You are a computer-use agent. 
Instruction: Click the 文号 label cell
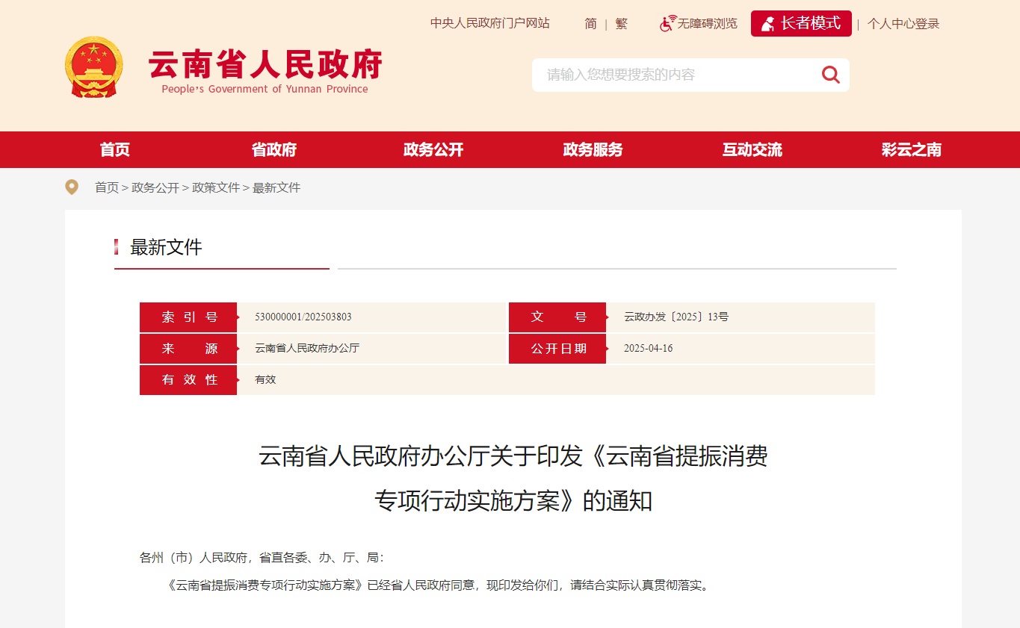coord(557,317)
